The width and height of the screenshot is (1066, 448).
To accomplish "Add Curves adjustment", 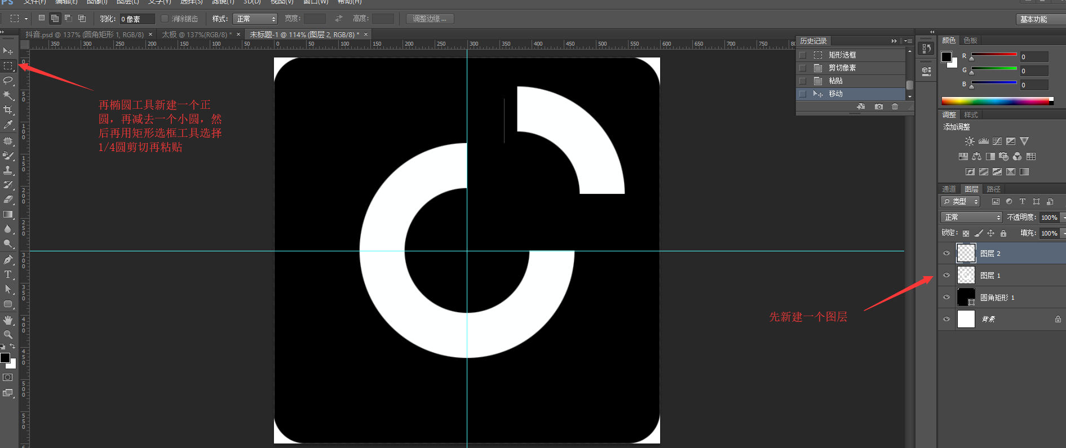I will pyautogui.click(x=997, y=141).
